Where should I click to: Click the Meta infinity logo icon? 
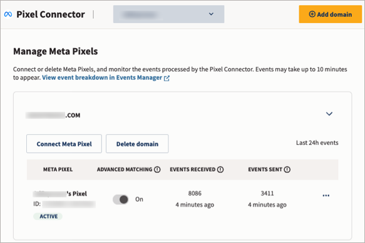pyautogui.click(x=8, y=14)
